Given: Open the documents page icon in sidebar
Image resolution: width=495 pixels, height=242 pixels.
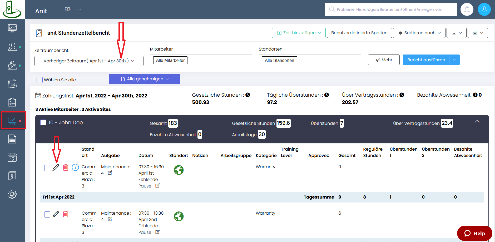Looking at the screenshot, I should (12, 139).
